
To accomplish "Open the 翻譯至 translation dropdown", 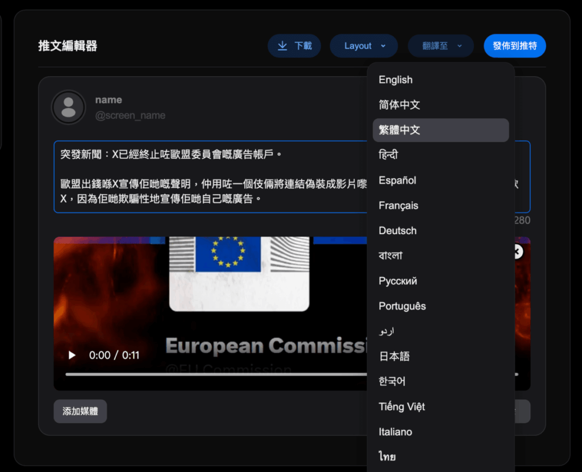I will 440,46.
